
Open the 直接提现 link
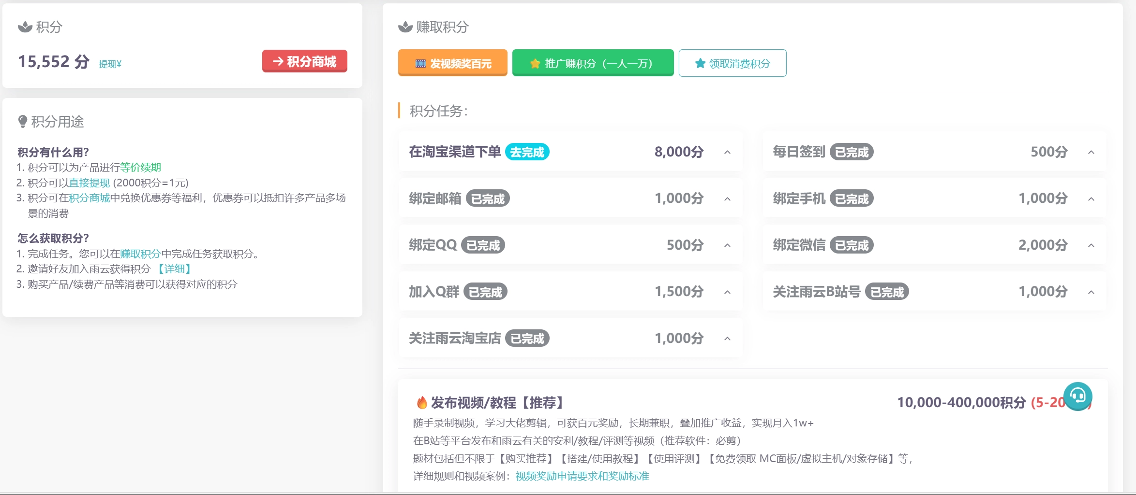click(x=90, y=183)
